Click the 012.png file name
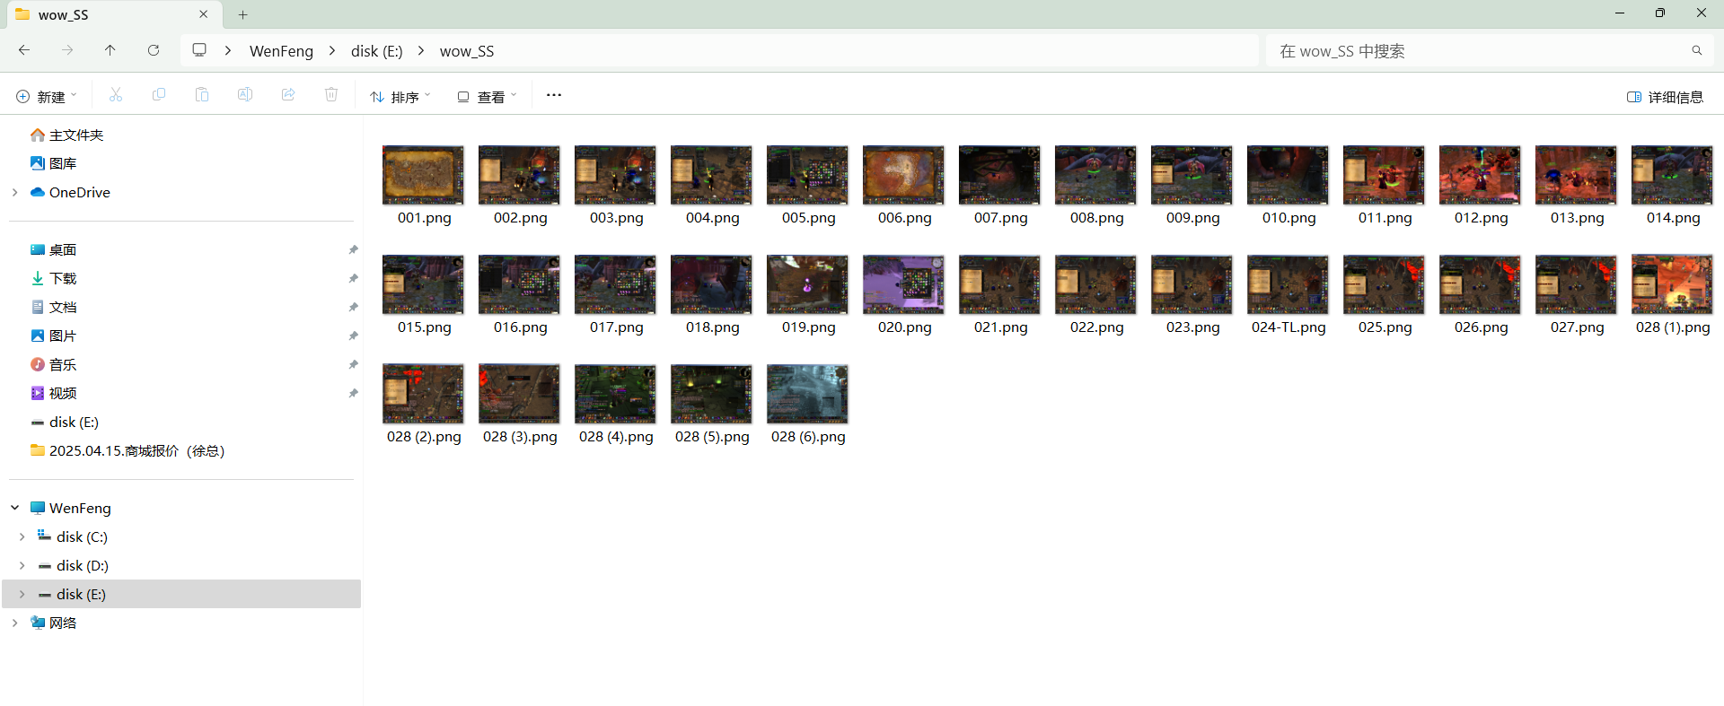The width and height of the screenshot is (1724, 706). click(1481, 218)
